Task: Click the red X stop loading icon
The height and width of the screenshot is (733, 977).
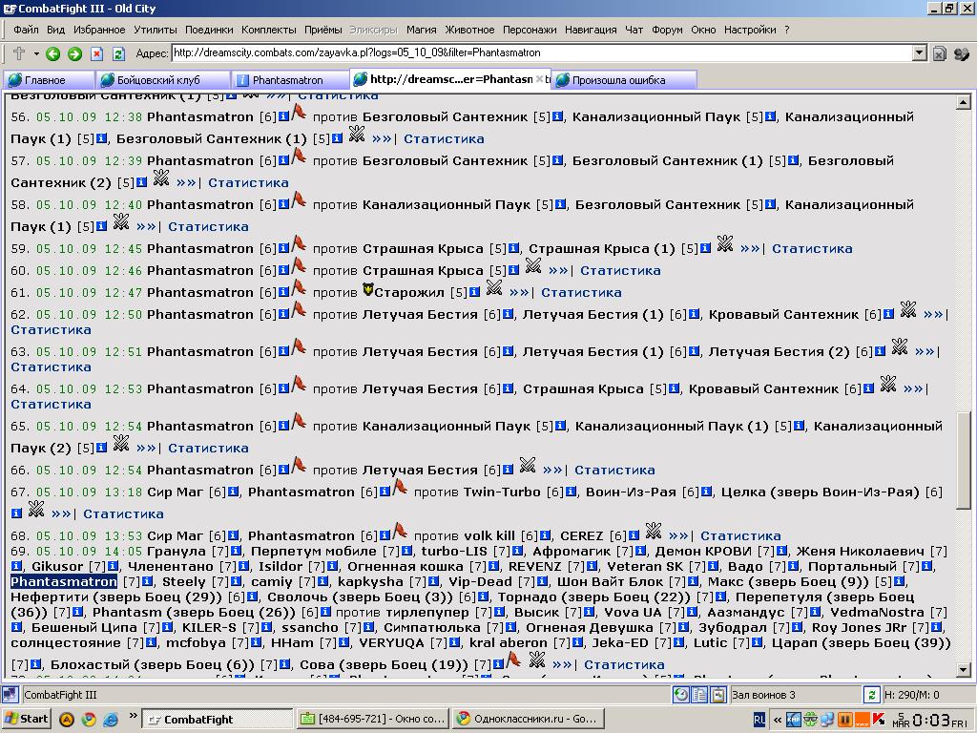Action: [96, 54]
